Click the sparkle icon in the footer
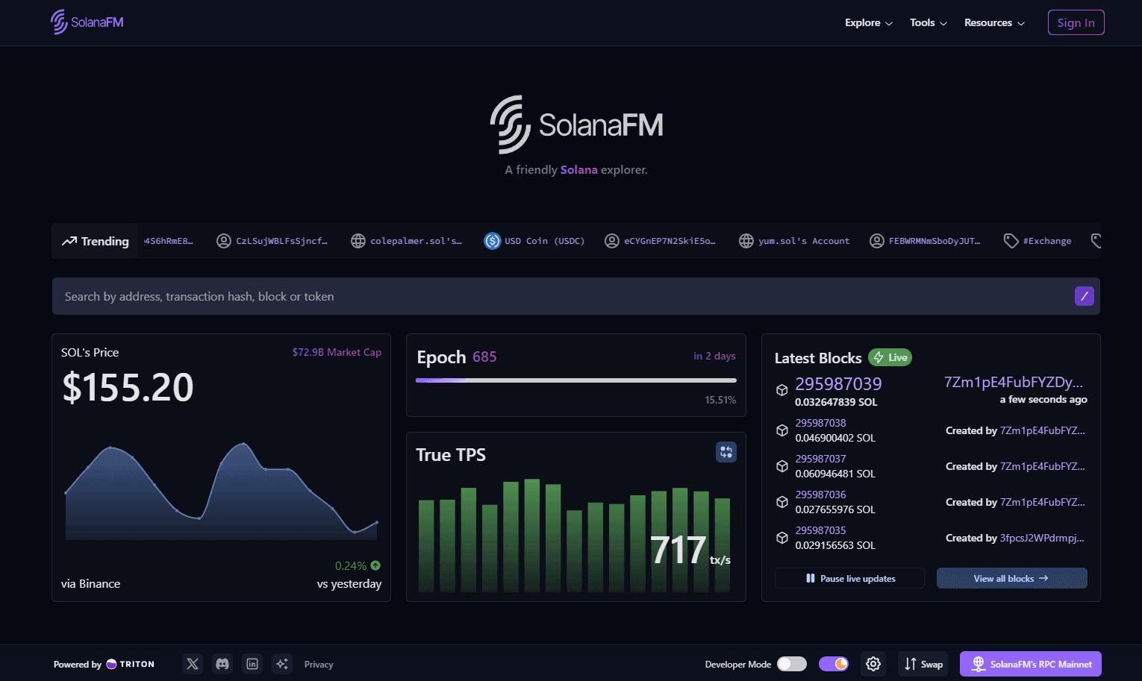This screenshot has width=1142, height=681. click(x=282, y=664)
